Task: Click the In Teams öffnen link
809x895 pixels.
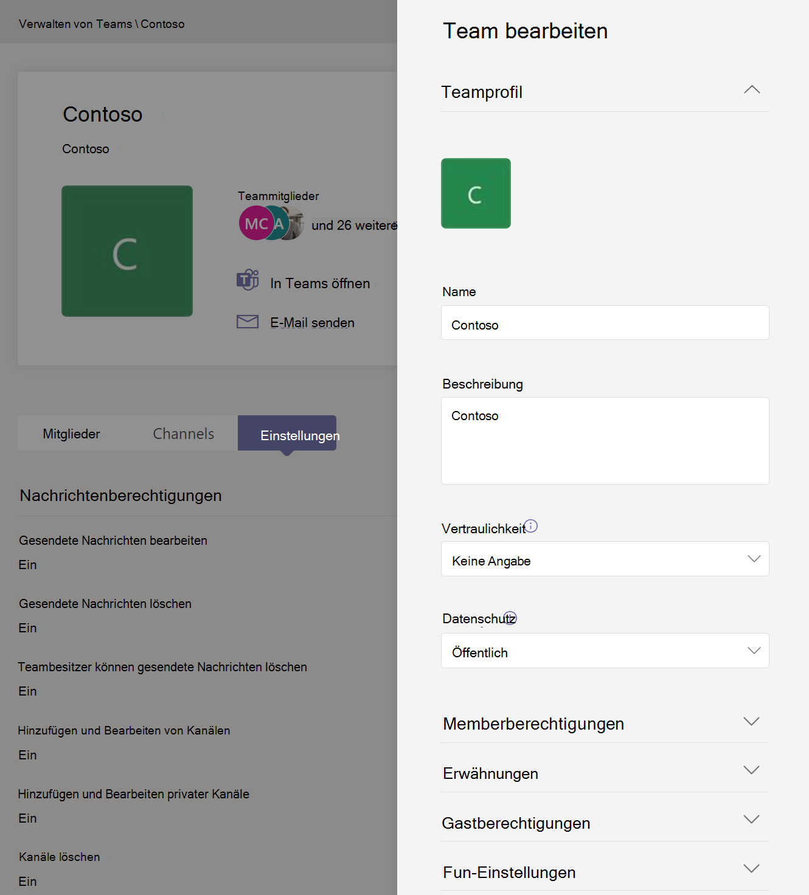Action: coord(320,283)
